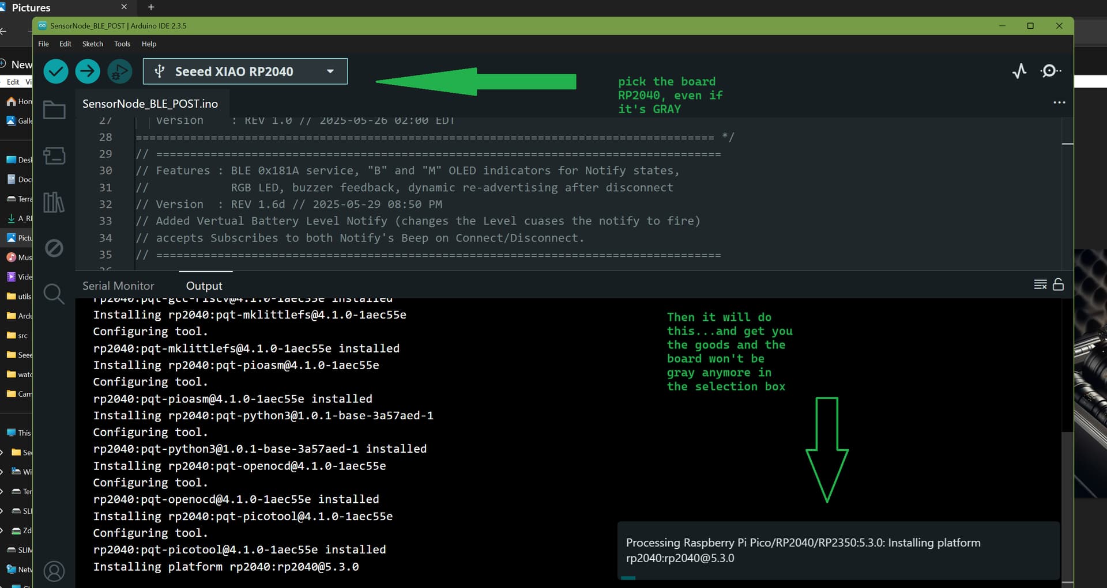The width and height of the screenshot is (1107, 588).
Task: Open the Search sidebar icon
Action: click(x=54, y=294)
